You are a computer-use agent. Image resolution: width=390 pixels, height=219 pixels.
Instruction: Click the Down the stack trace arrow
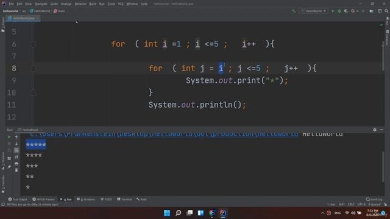click(16, 144)
